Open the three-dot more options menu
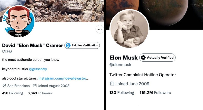Screen dimensions: 203x110 [99, 29]
